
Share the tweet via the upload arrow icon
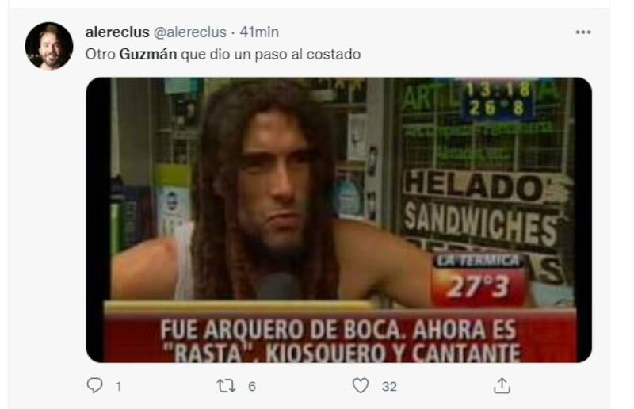click(502, 385)
